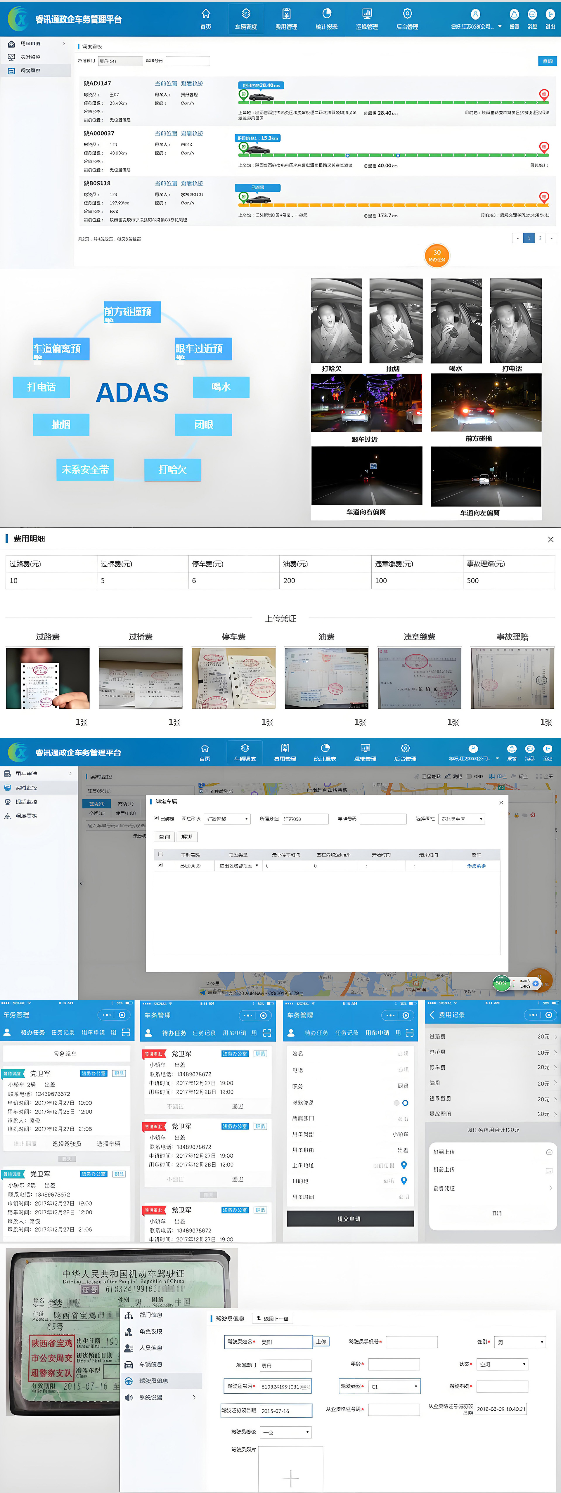Open 运维管理 icon in dispatch board header
This screenshot has height=1493, width=561.
point(367,14)
